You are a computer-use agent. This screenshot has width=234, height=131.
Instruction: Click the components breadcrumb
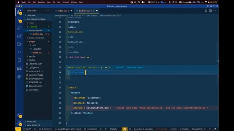[x=61, y=15]
